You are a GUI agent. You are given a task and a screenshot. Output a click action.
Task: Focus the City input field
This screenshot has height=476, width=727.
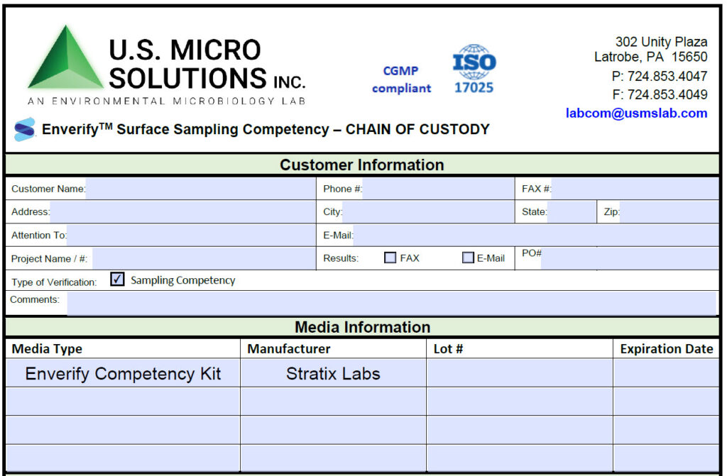click(427, 211)
